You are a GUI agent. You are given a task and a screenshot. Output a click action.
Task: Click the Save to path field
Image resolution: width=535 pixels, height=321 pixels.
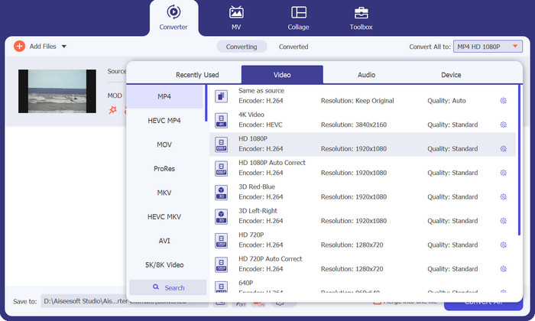(116, 301)
